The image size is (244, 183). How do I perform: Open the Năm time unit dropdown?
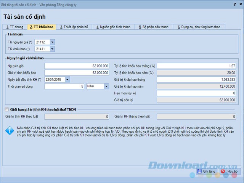[x=106, y=86]
